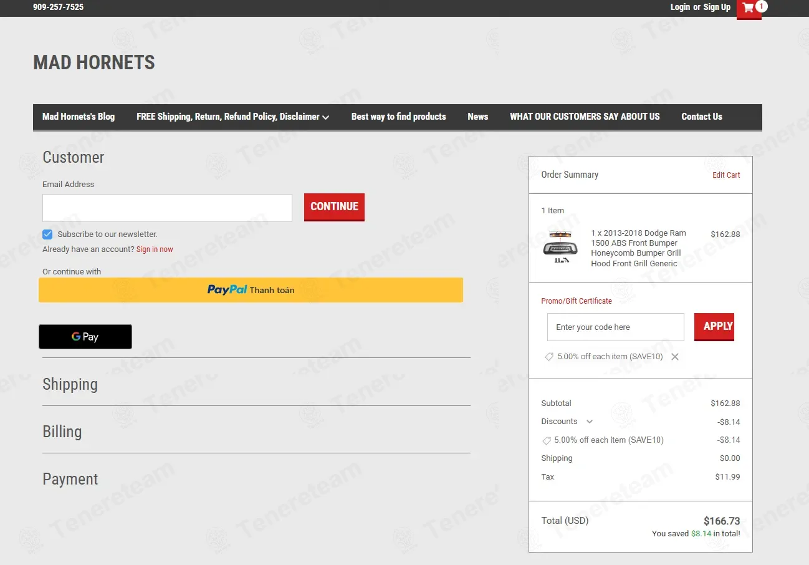Screen dimensions: 809x565
Task: Open the shopping cart icon
Action: tap(749, 8)
